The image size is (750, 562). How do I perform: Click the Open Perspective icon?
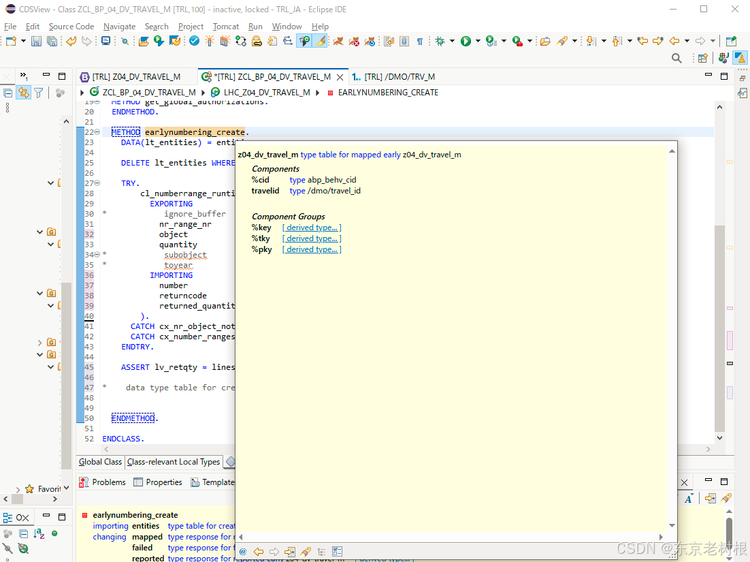click(x=702, y=59)
